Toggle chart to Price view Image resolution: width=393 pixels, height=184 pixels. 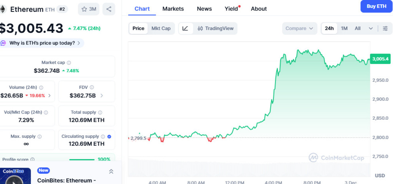(139, 28)
